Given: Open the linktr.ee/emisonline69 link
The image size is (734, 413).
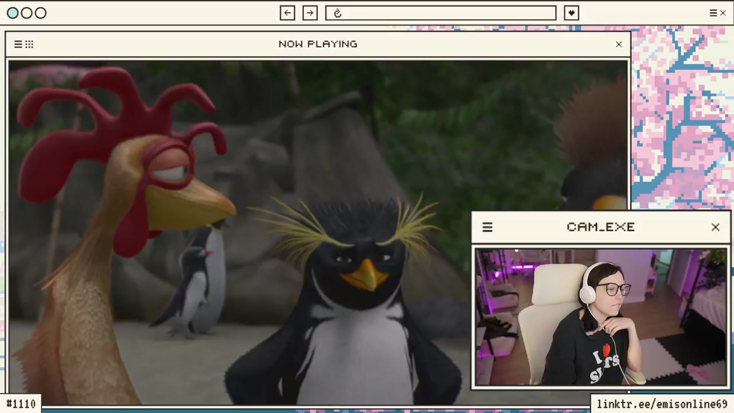Looking at the screenshot, I should pyautogui.click(x=662, y=404).
